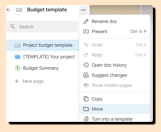Open Project budget template page

tap(48, 45)
